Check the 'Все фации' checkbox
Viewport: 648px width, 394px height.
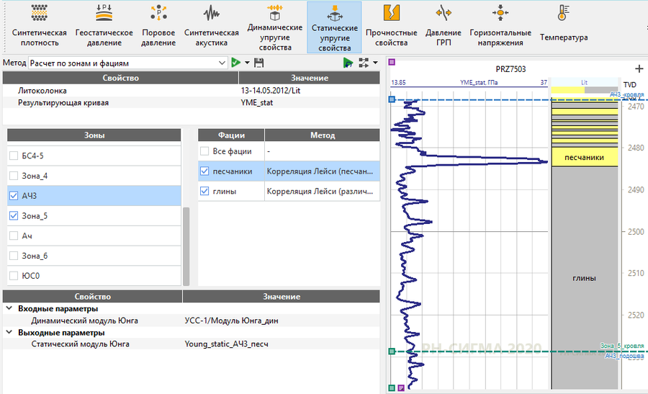206,152
